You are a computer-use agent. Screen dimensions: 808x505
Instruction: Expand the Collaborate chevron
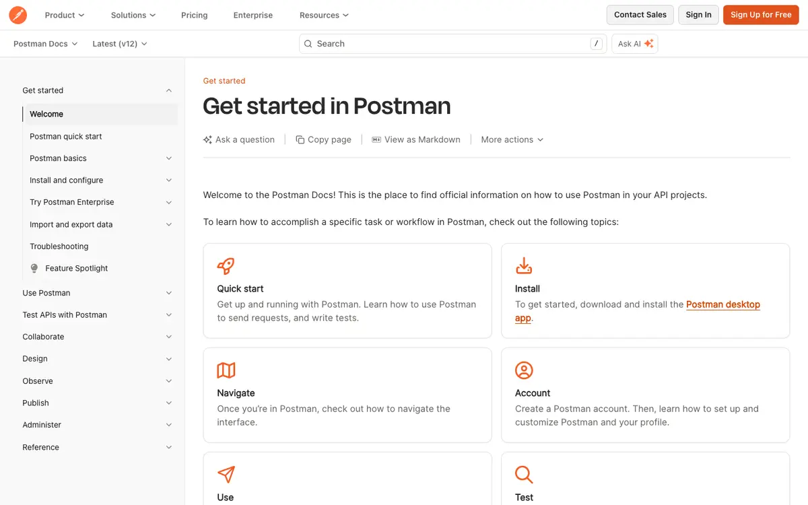click(169, 337)
